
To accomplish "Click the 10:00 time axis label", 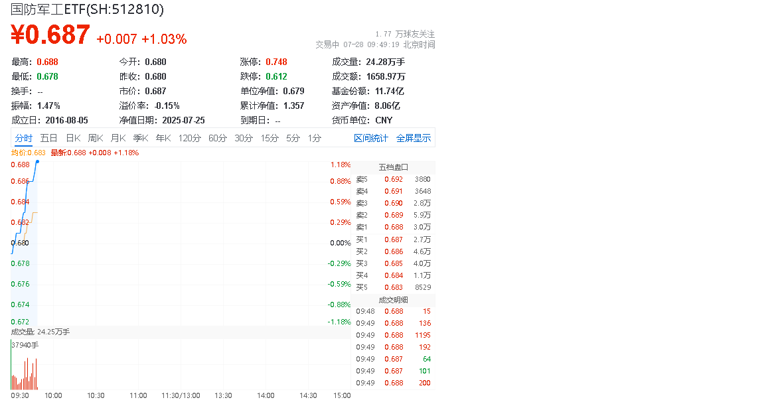I will tap(53, 395).
